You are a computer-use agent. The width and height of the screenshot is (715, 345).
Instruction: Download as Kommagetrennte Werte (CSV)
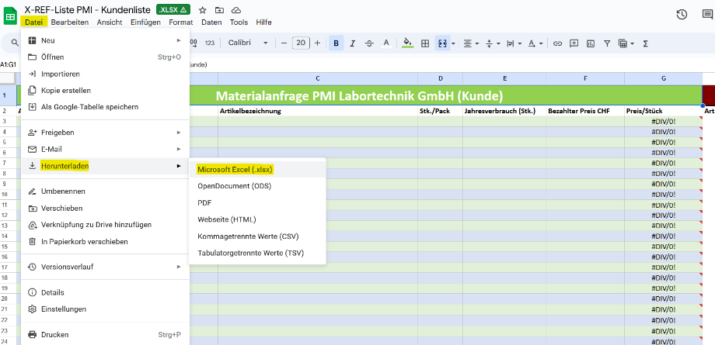[x=257, y=236]
